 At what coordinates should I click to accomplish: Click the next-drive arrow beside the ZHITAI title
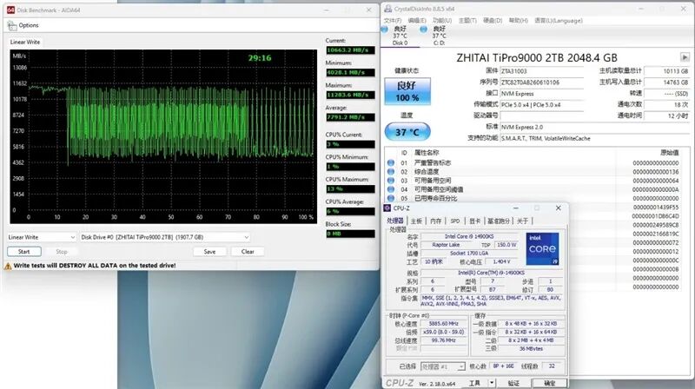pyautogui.click(x=685, y=57)
